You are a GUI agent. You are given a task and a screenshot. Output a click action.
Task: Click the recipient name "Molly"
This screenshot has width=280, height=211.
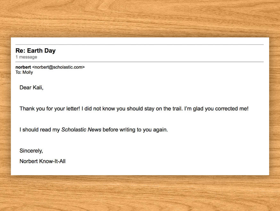pyautogui.click(x=28, y=72)
